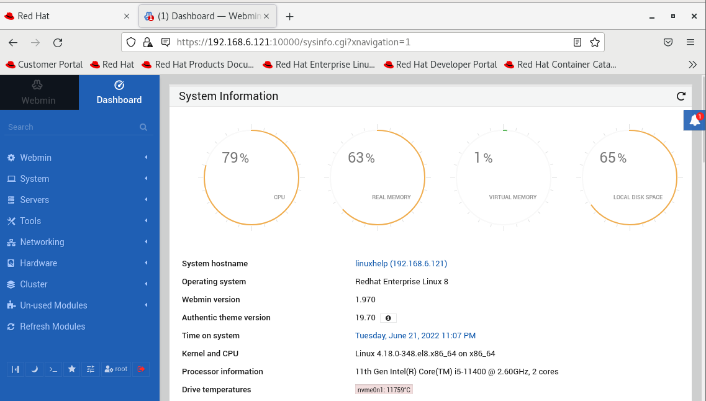
Task: Click the theme version info icon
Action: (x=388, y=318)
